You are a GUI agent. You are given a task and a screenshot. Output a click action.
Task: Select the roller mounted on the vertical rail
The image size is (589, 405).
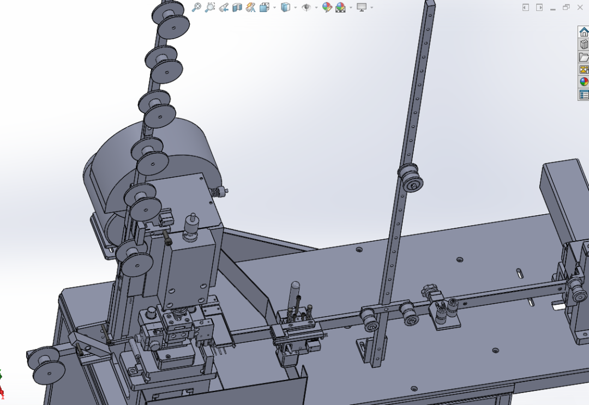pyautogui.click(x=411, y=178)
